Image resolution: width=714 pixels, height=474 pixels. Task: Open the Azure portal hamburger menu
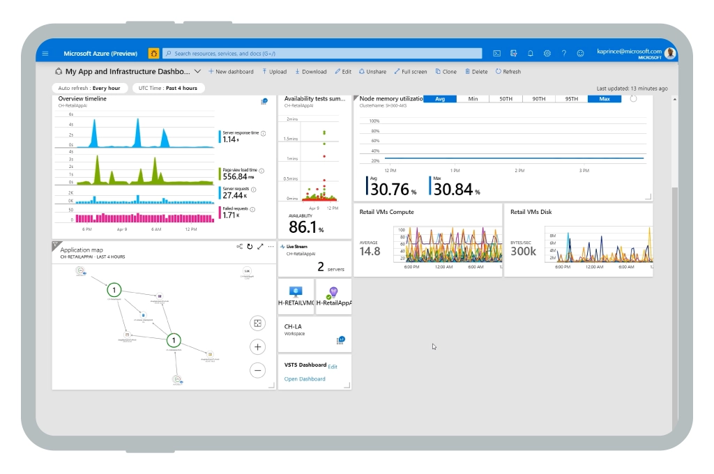pos(45,54)
